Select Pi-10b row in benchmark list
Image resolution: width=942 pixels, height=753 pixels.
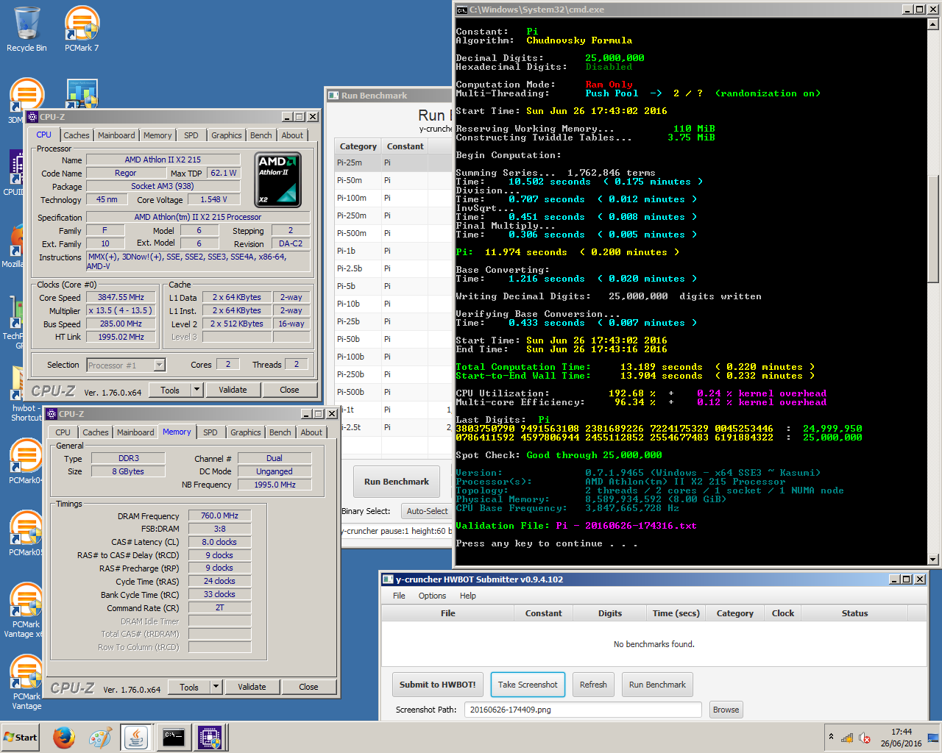pyautogui.click(x=393, y=304)
